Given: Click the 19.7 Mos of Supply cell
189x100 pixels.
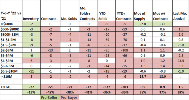Looking at the screenshot, I should tap(143, 76).
